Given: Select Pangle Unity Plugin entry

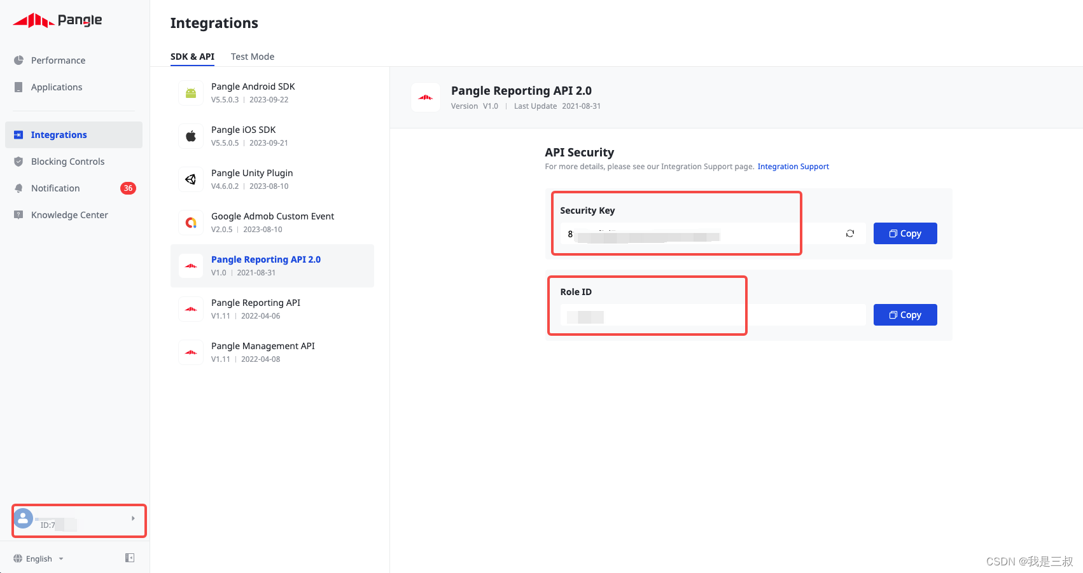Looking at the screenshot, I should 272,179.
